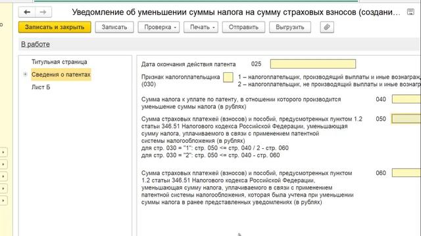Open the В работе status link
The width and height of the screenshot is (421, 236).
36,44
